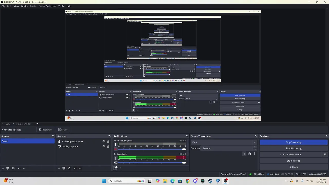Screen dimensions: 329x185
Task: Move scene down arrow in Scenes panel
Action: [x=24, y=168]
